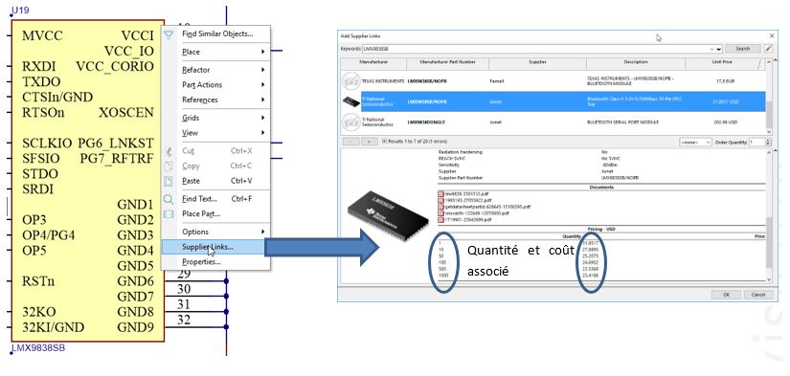Increase Order Quantity with stepper arrow

point(768,141)
